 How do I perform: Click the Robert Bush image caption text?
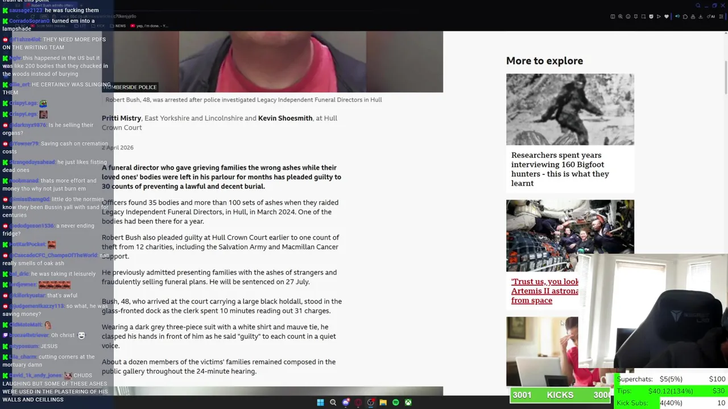coord(243,99)
